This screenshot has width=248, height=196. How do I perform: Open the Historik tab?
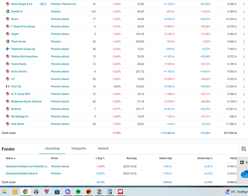click(x=103, y=149)
